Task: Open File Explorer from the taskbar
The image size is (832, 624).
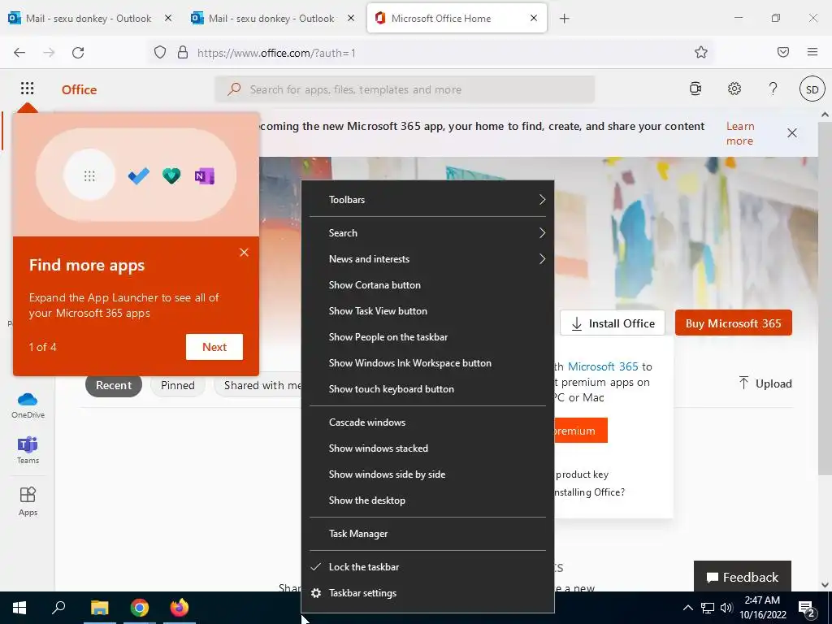Action: (99, 608)
